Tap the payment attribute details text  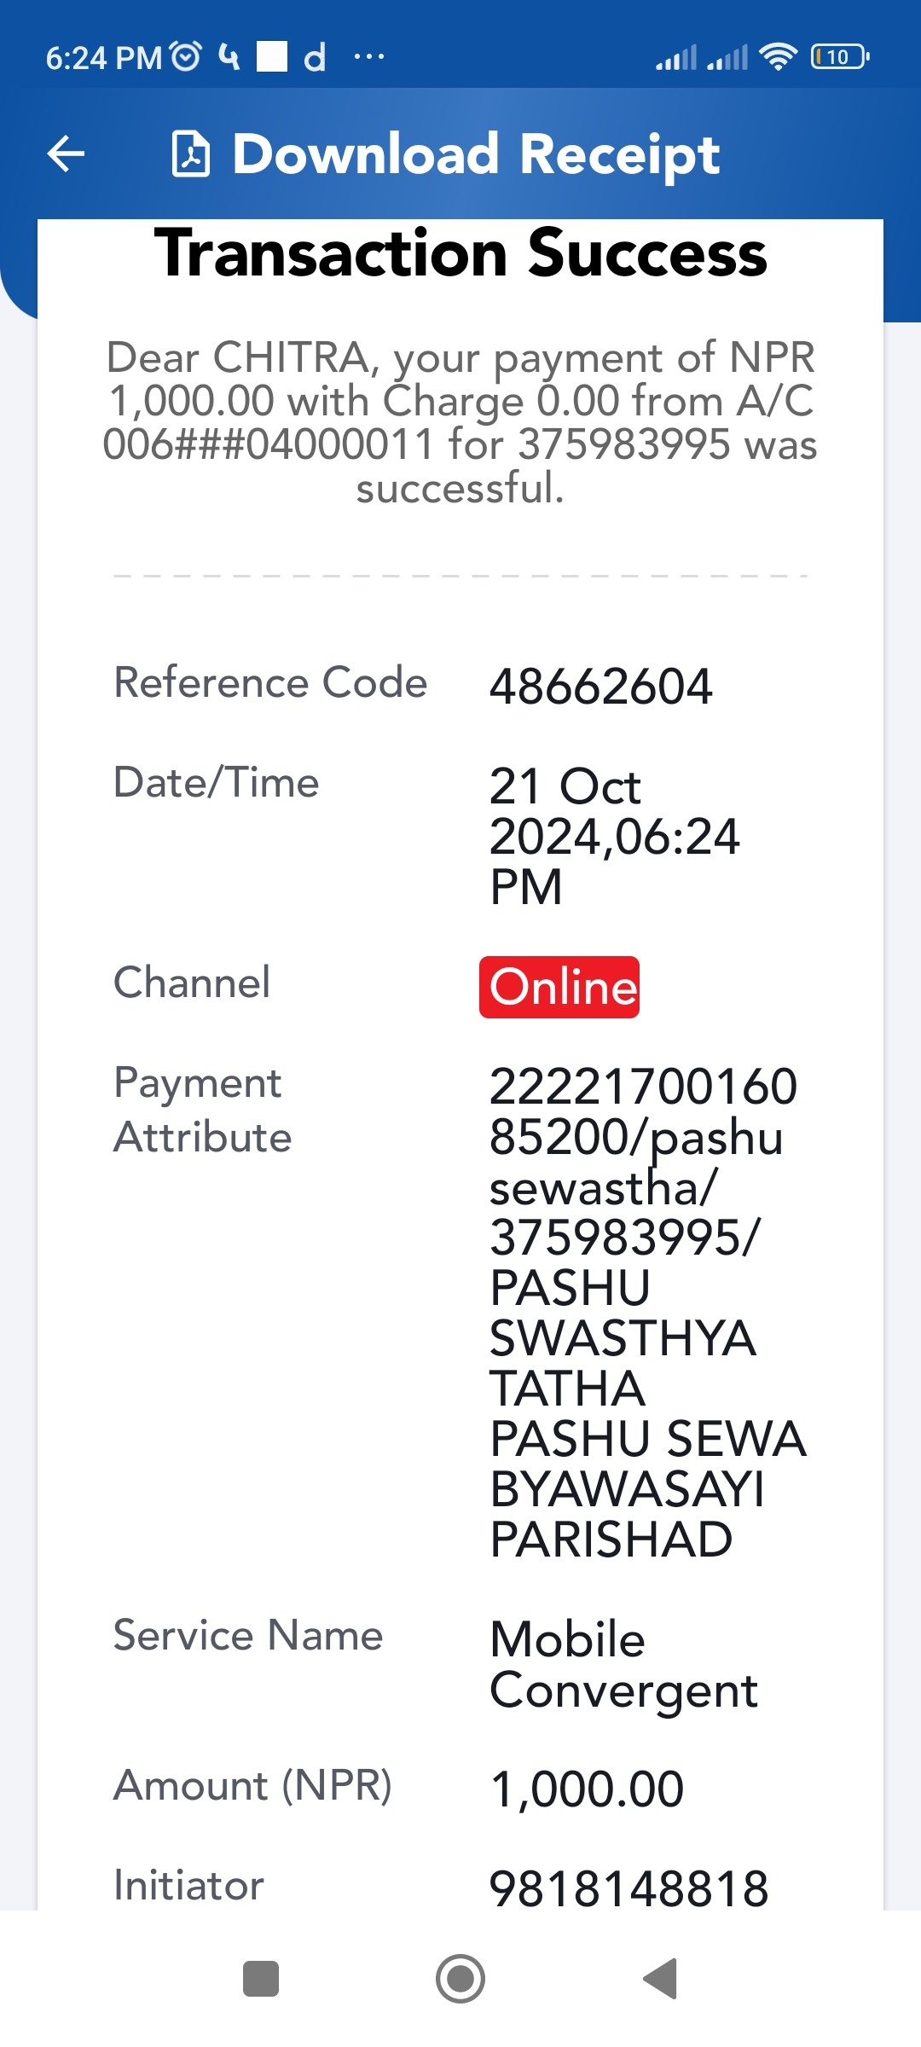click(x=647, y=1313)
